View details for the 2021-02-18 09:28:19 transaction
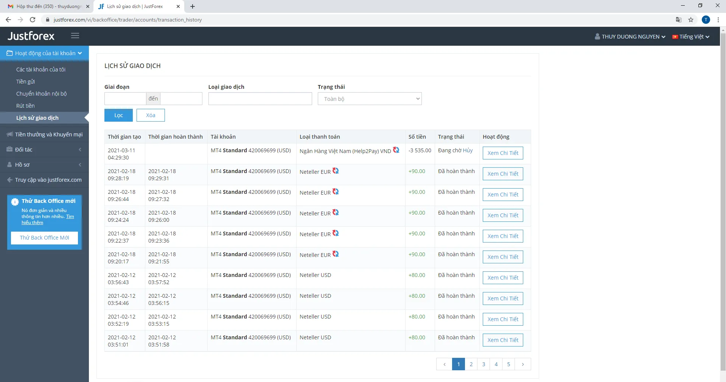 pyautogui.click(x=503, y=174)
